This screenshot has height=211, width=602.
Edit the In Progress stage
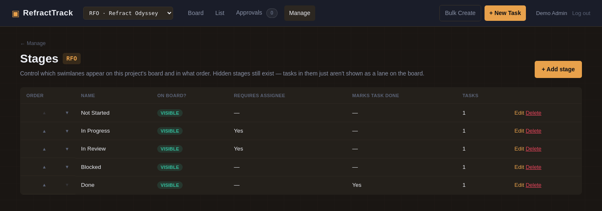[519, 131]
